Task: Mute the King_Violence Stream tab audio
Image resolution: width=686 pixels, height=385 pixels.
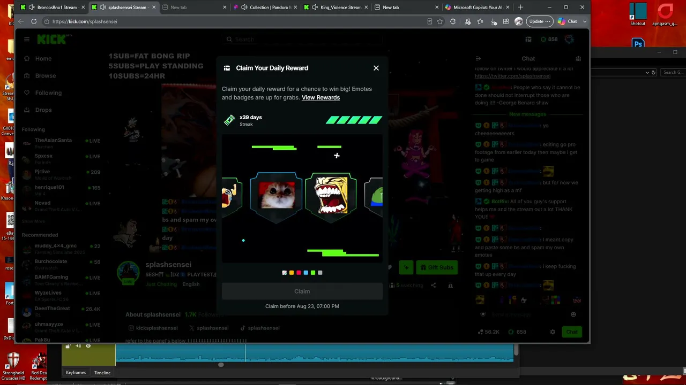Action: (x=315, y=7)
